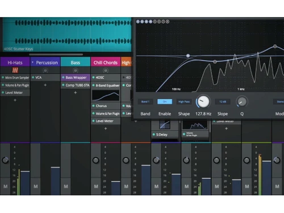Open the 12 dB slope dropdown

point(223,102)
